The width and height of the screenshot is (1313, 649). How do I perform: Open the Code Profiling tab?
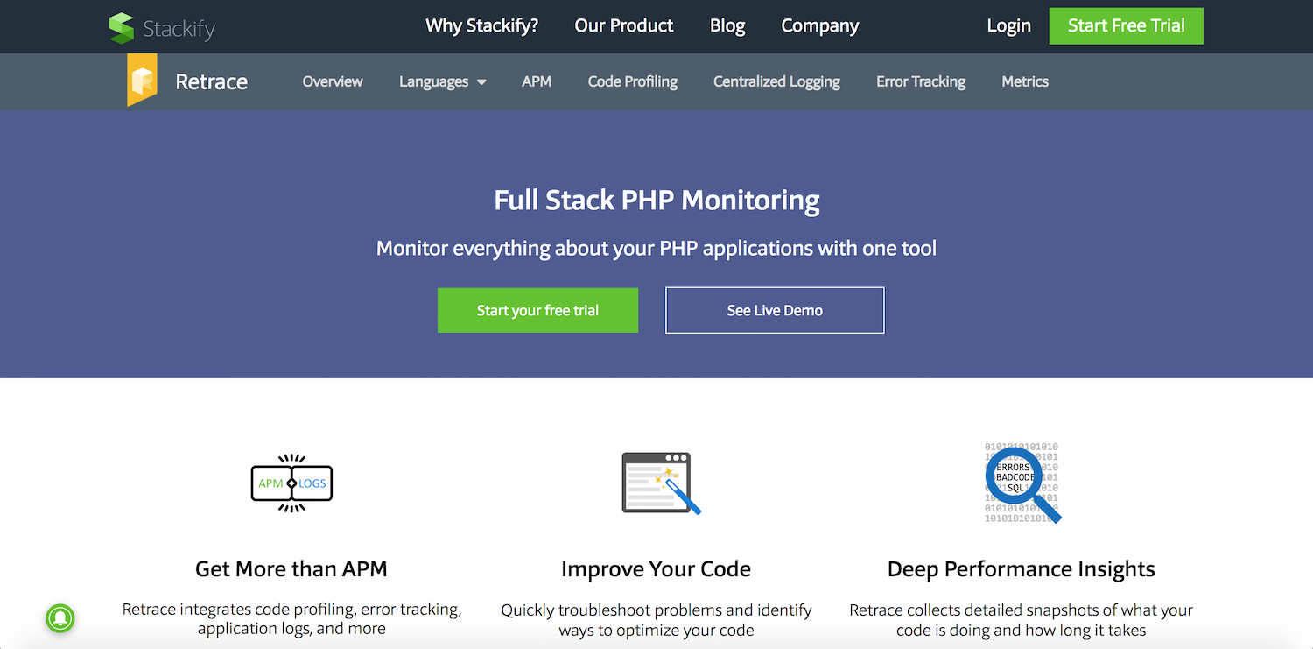pos(633,81)
